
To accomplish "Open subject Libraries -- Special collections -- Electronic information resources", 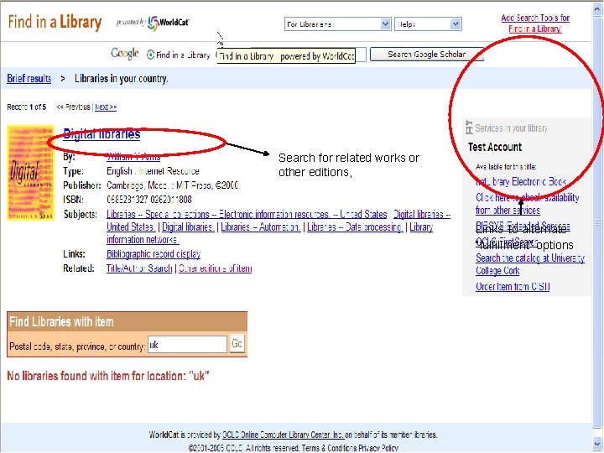I will click(x=247, y=214).
